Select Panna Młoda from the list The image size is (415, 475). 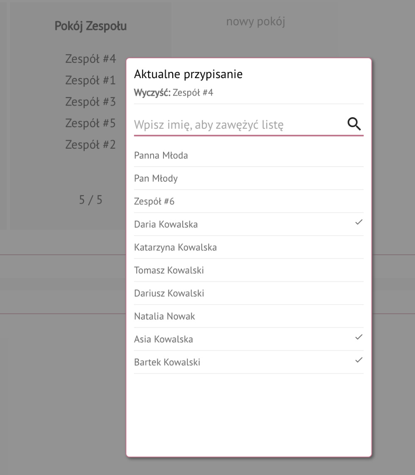(x=249, y=155)
